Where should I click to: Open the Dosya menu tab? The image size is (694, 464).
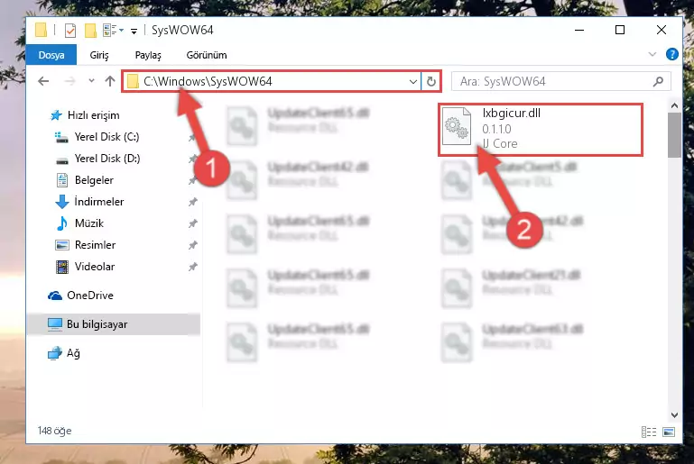coord(51,55)
